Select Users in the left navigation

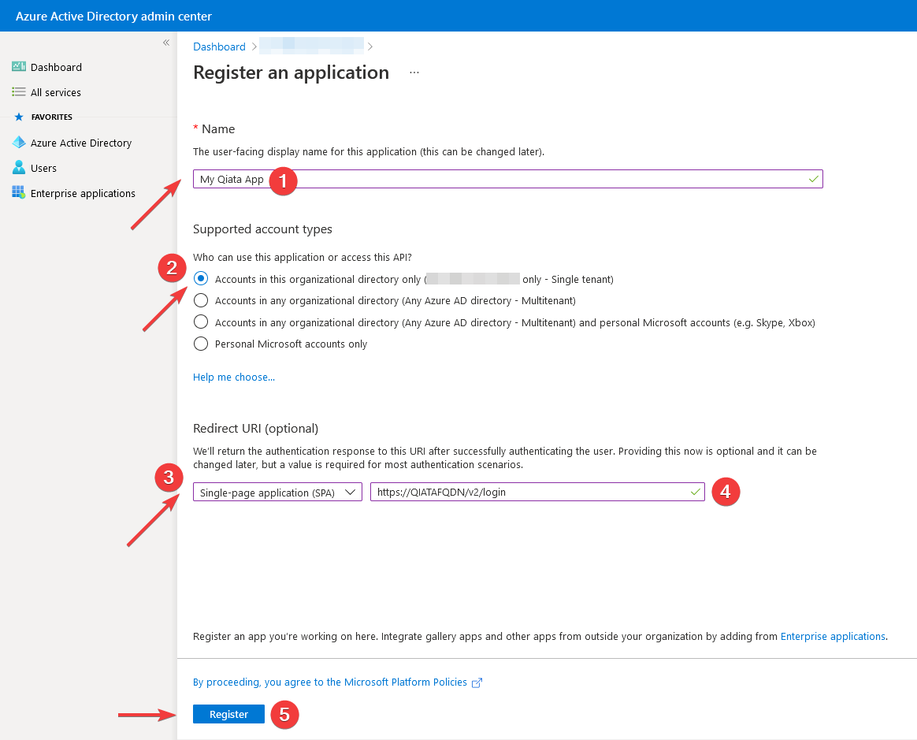tap(17, 168)
